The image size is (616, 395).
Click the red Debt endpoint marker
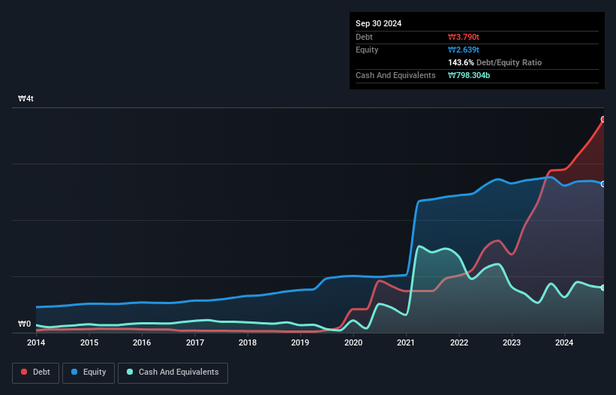click(x=603, y=119)
